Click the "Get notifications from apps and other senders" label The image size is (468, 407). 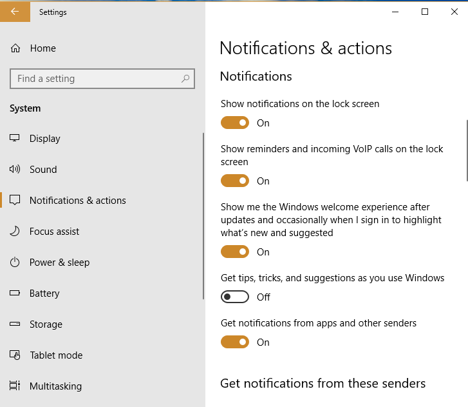[319, 323]
